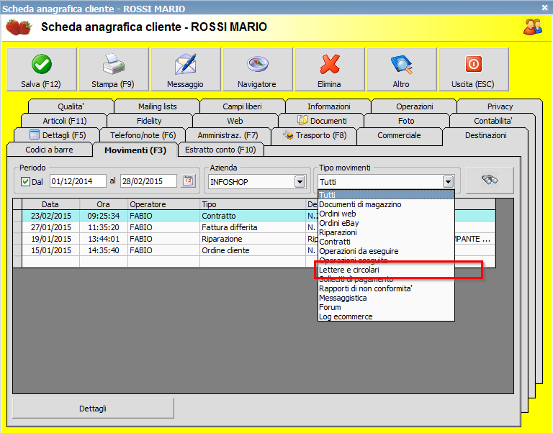This screenshot has height=433, width=553.
Task: Click the Stampa (F9) printer button
Action: 114,70
